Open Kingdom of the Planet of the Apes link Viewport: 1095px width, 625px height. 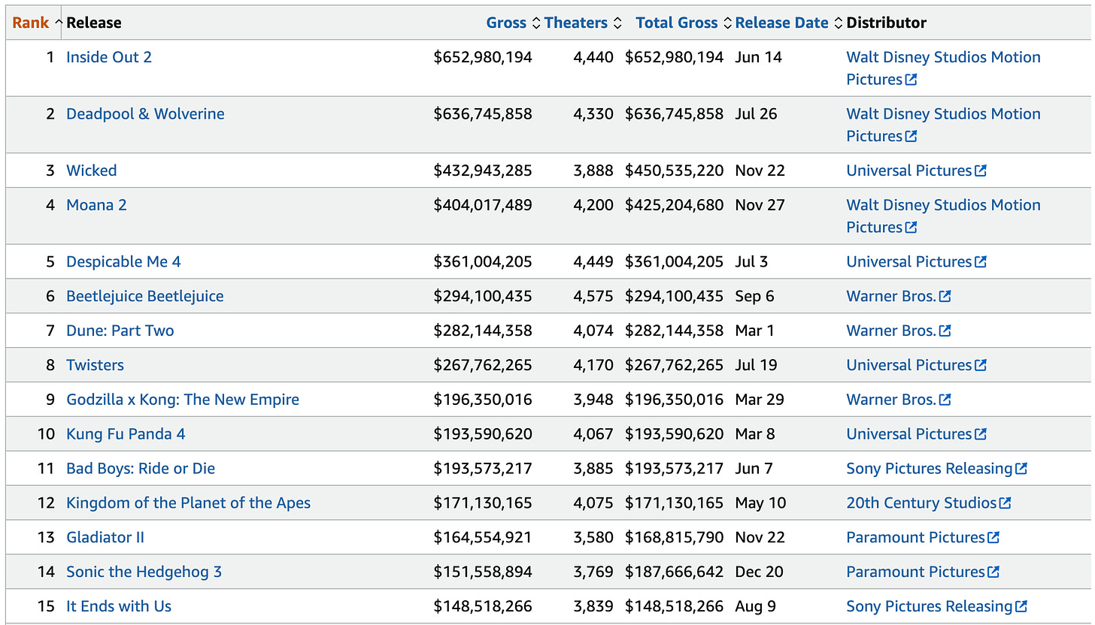[x=189, y=503]
